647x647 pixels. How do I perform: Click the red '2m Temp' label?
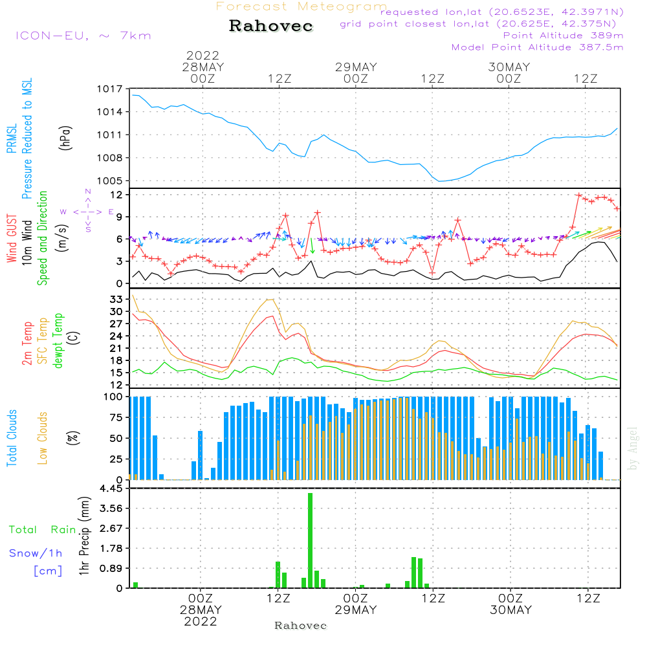[x=27, y=344]
